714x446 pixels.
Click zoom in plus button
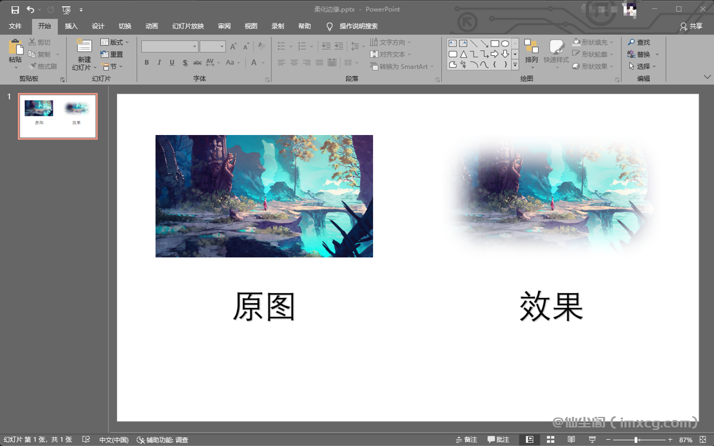coord(670,440)
